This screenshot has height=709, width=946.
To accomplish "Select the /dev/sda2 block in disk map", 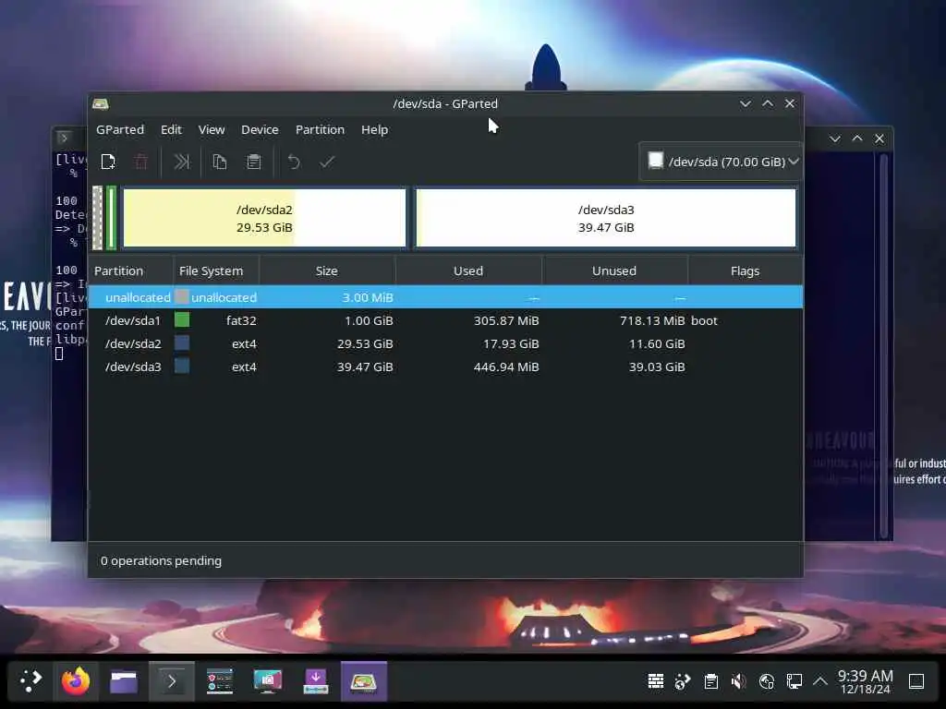I will [264, 218].
